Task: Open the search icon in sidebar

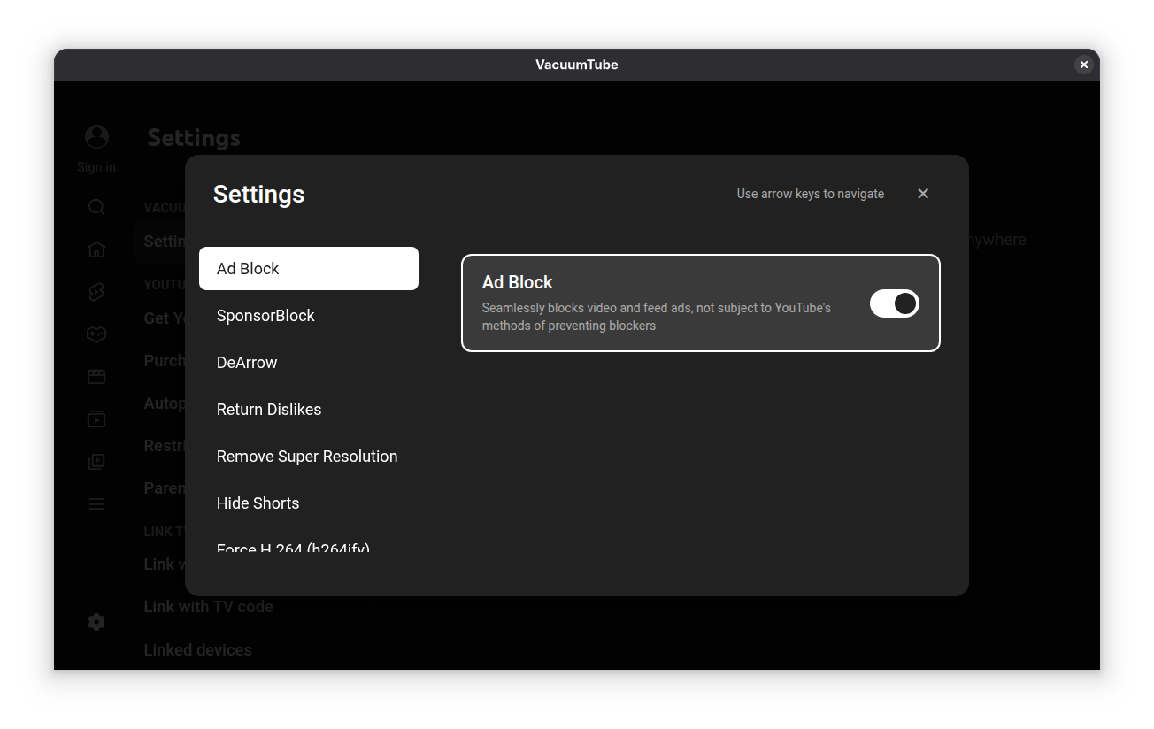Action: (96, 207)
